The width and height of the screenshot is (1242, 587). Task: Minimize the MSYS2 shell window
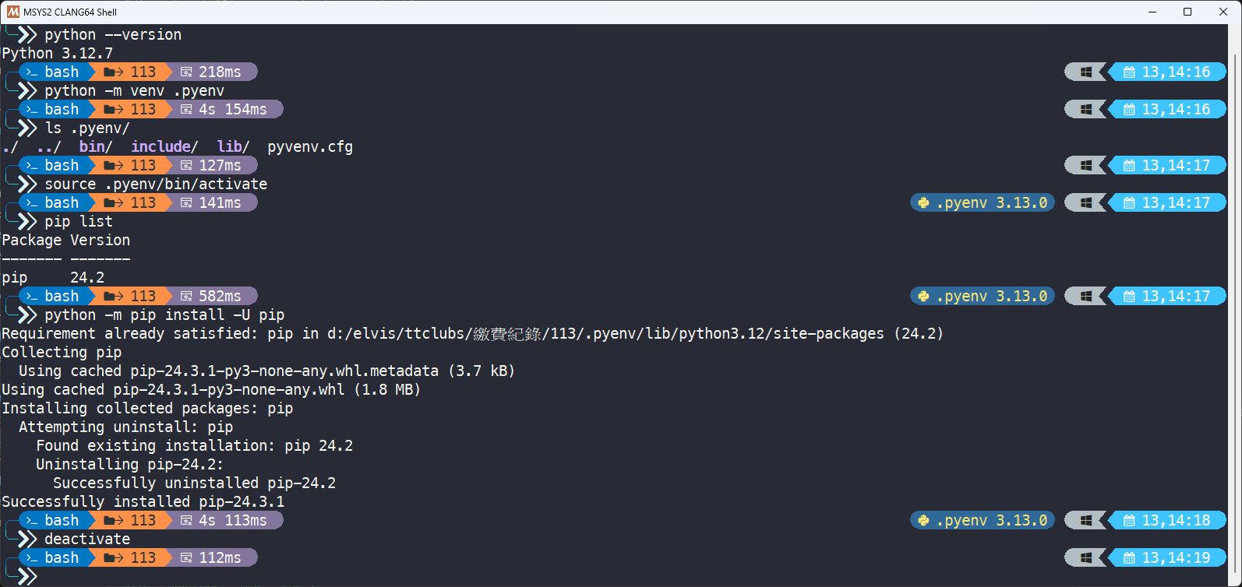(1152, 12)
